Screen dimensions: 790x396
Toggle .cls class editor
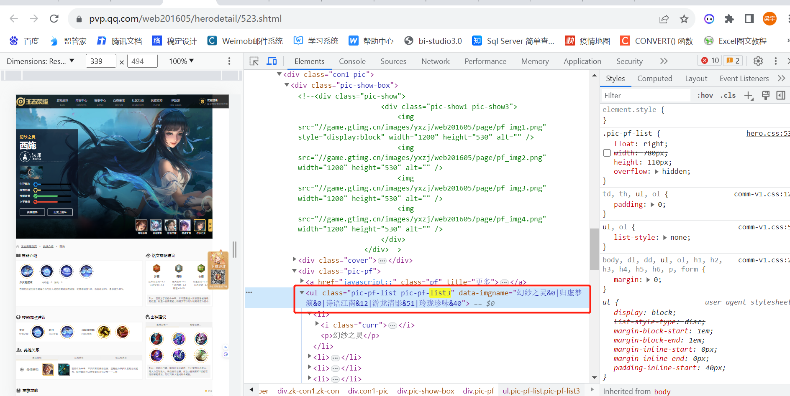point(728,95)
